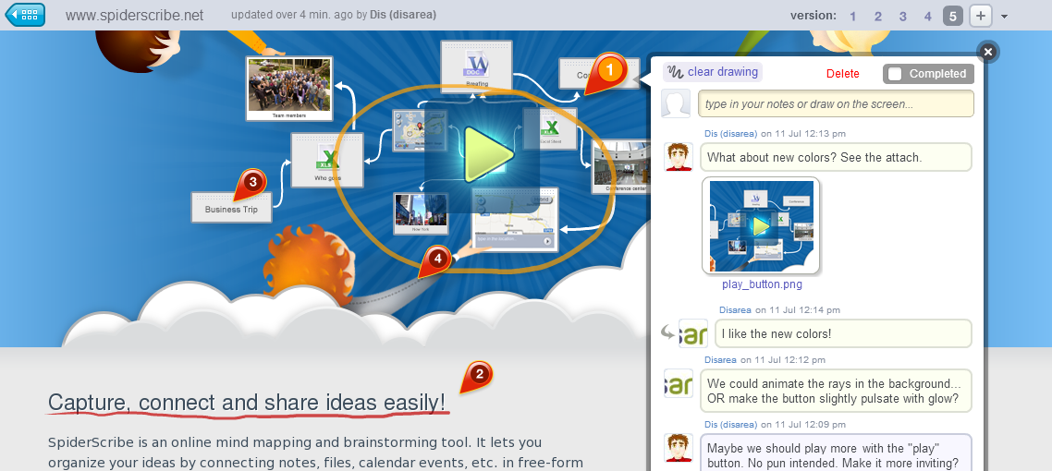
Task: Click the notes input field
Action: [835, 104]
